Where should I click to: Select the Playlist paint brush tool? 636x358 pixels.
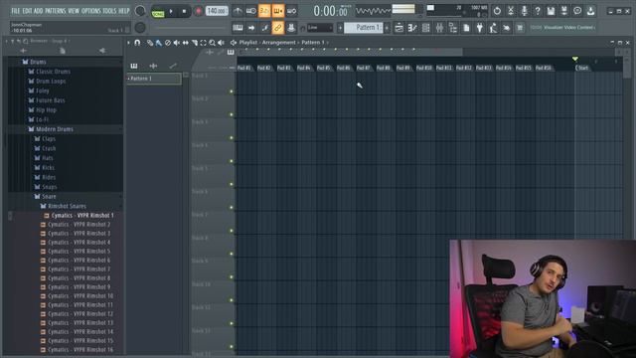(159, 42)
